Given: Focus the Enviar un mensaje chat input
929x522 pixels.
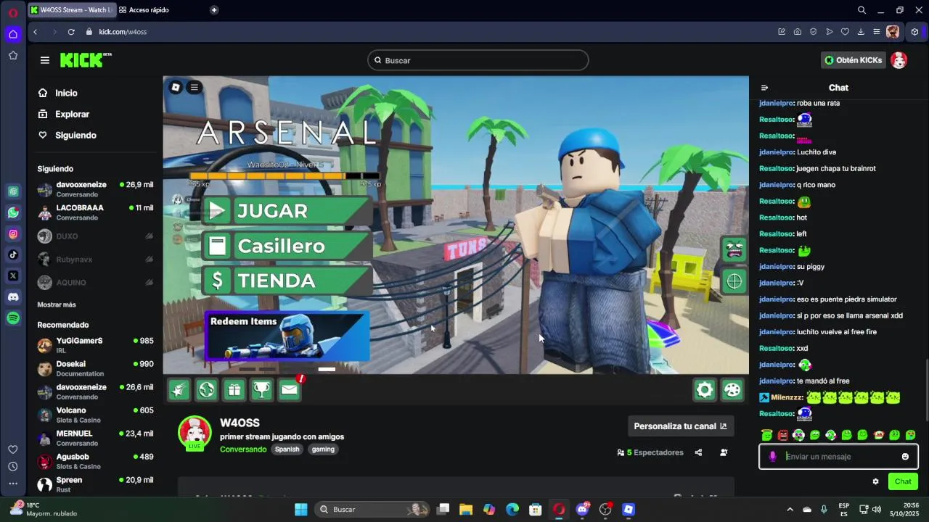Looking at the screenshot, I should point(839,457).
